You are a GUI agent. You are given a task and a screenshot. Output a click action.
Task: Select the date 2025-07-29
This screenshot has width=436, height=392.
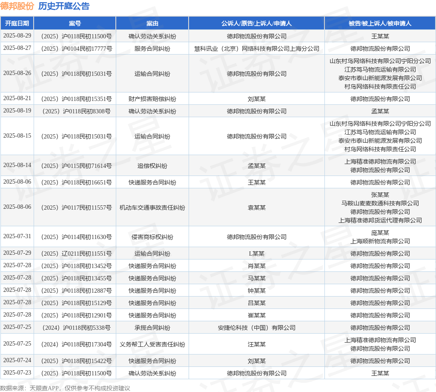point(17,253)
